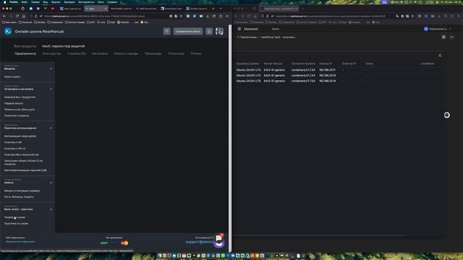Open the Знакомство с продуктом lesson
Image resolution: width=463 pixels, height=260 pixels.
point(20,97)
